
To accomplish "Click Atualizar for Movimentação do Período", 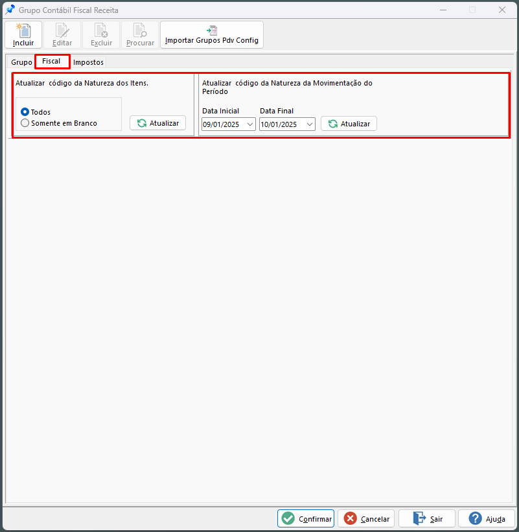I will tap(349, 124).
